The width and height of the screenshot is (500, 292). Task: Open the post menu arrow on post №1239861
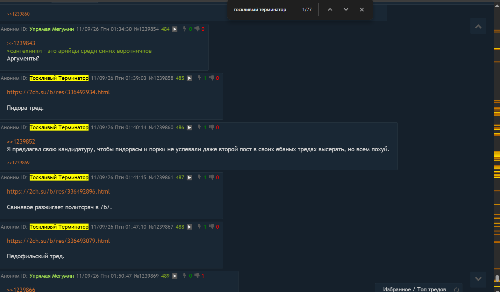(189, 178)
